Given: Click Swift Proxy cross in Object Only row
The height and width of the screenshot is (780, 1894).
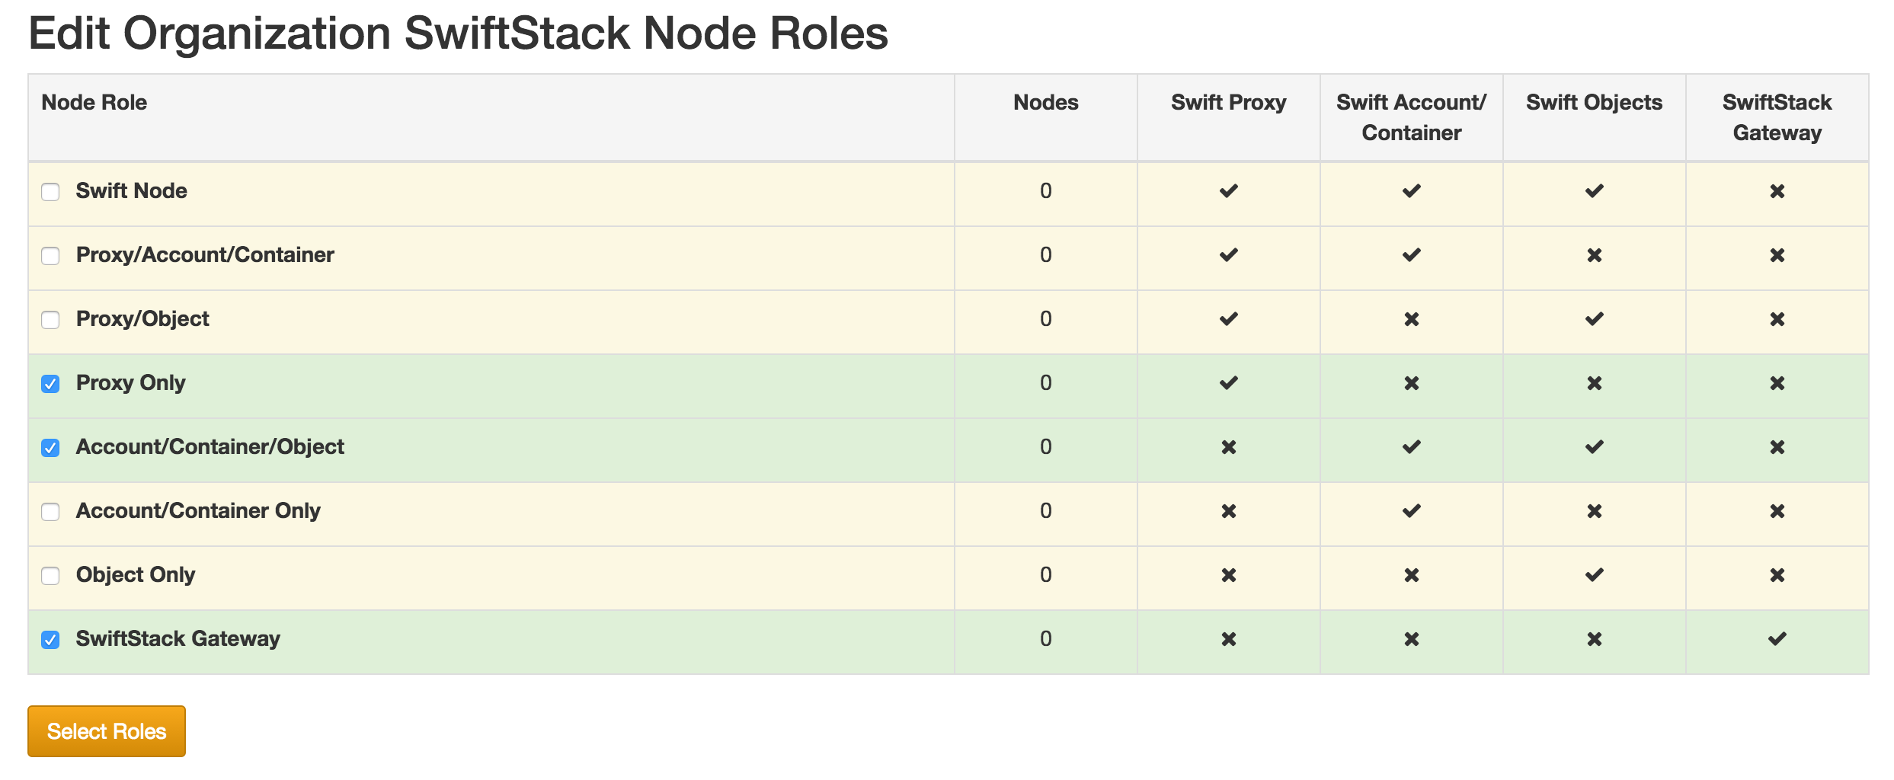Looking at the screenshot, I should pyautogui.click(x=1229, y=575).
